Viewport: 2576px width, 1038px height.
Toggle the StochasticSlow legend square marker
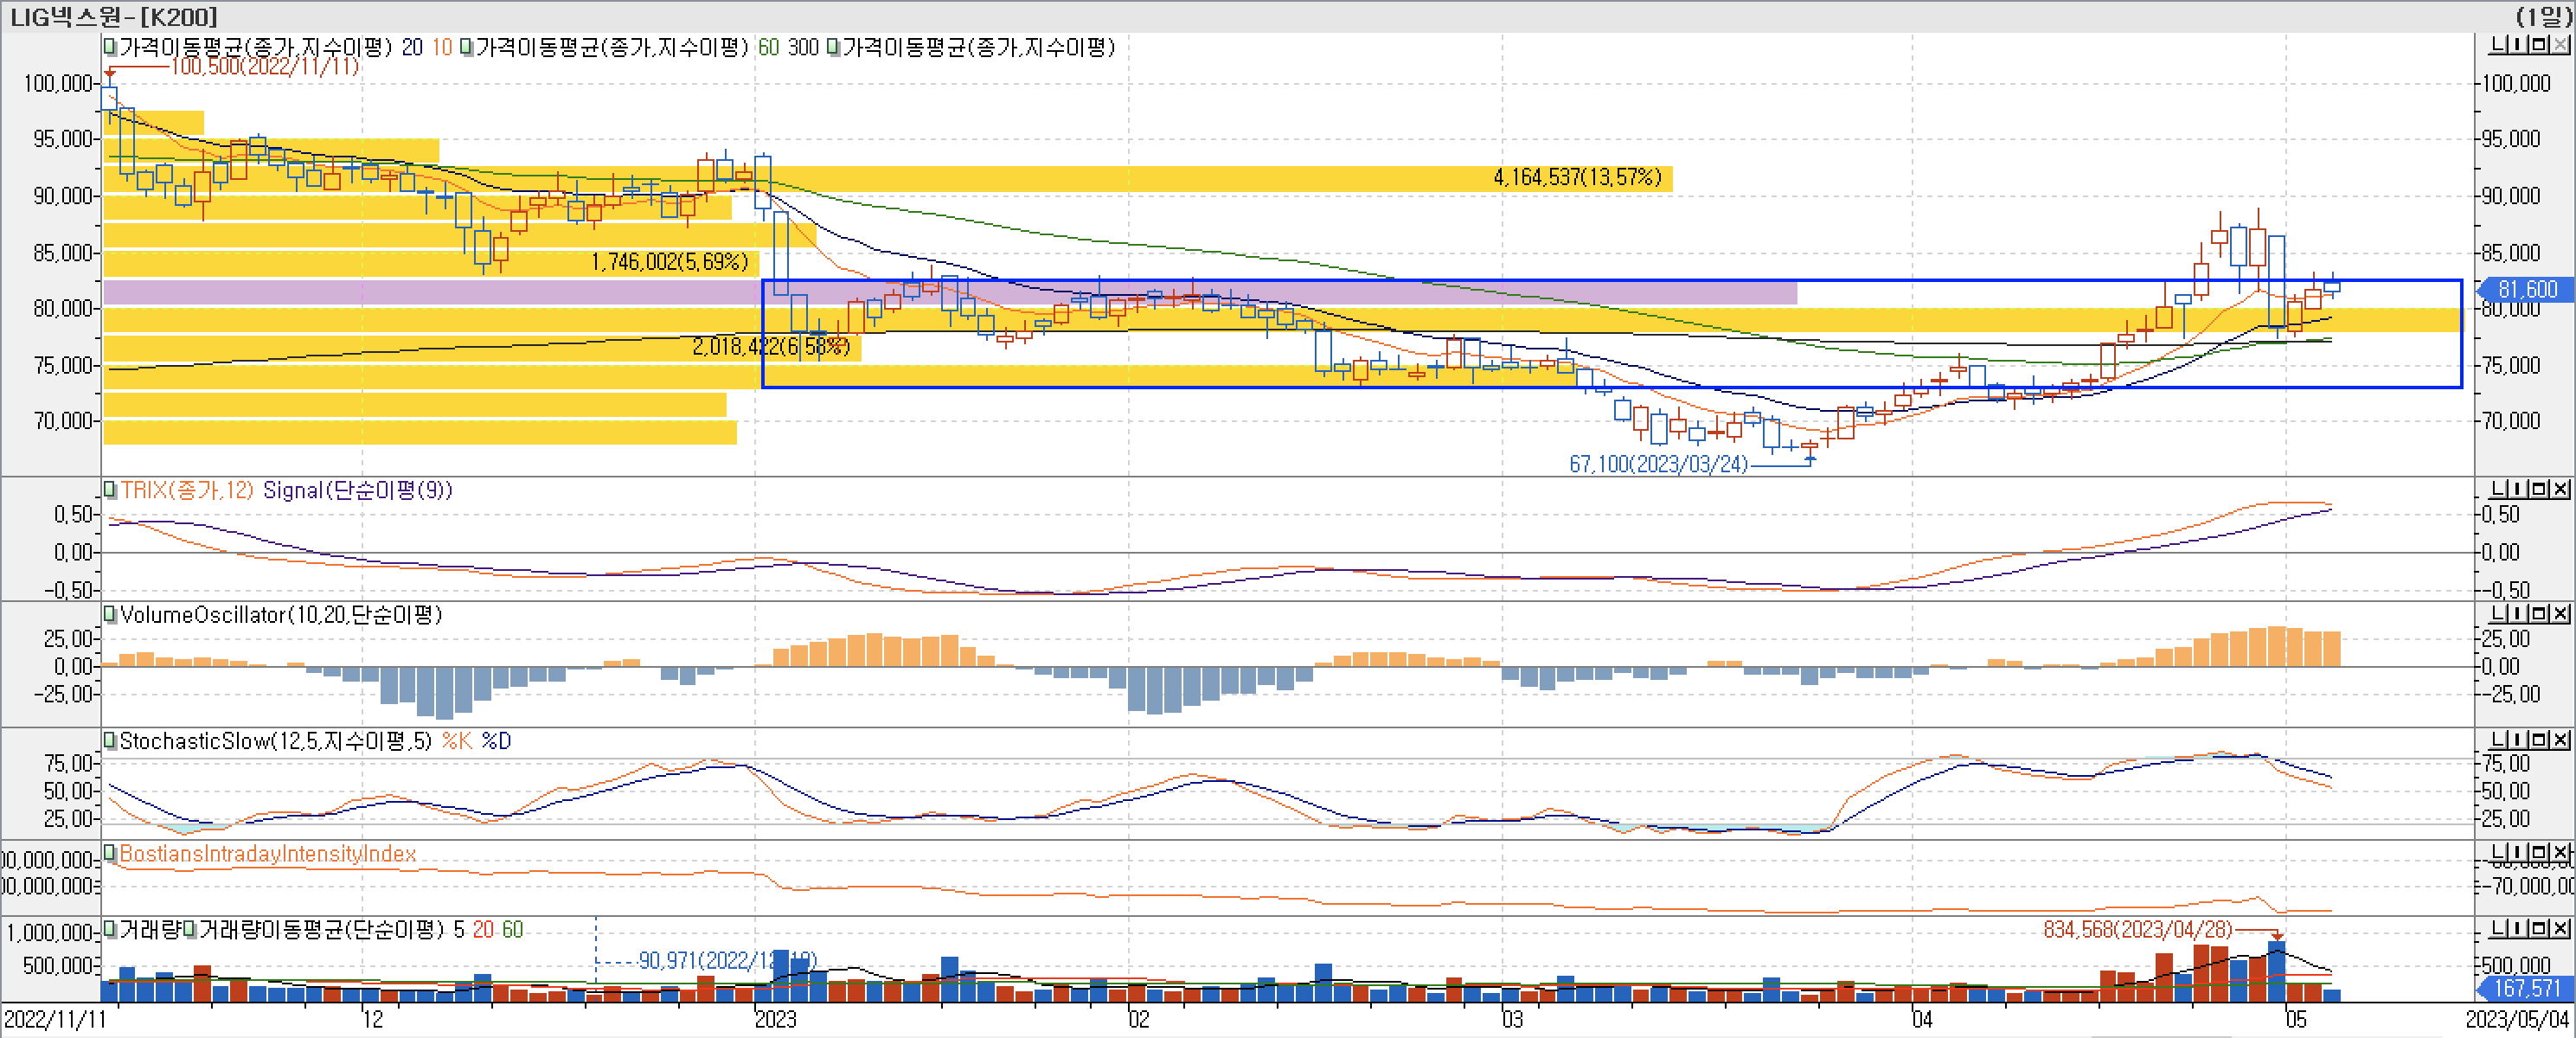click(x=110, y=741)
